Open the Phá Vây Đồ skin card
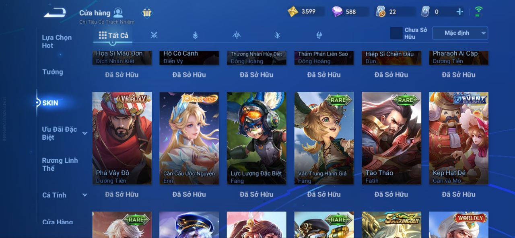The height and width of the screenshot is (238, 515). 122,138
